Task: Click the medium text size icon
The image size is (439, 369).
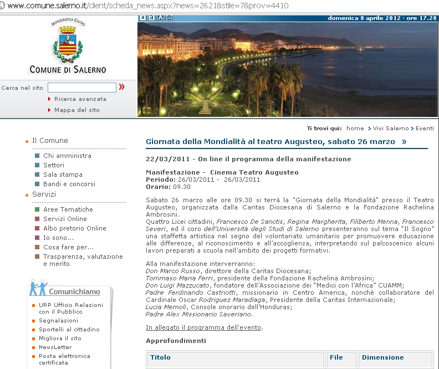Action: pyautogui.click(x=151, y=18)
